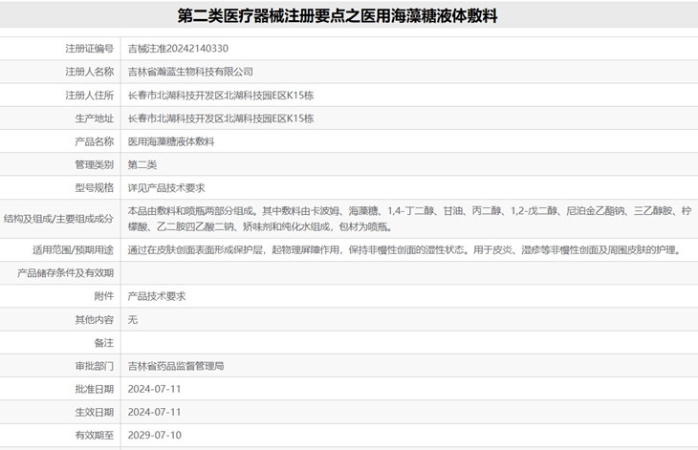Click the intended use text starting 通过在皮肤创面

click(404, 250)
